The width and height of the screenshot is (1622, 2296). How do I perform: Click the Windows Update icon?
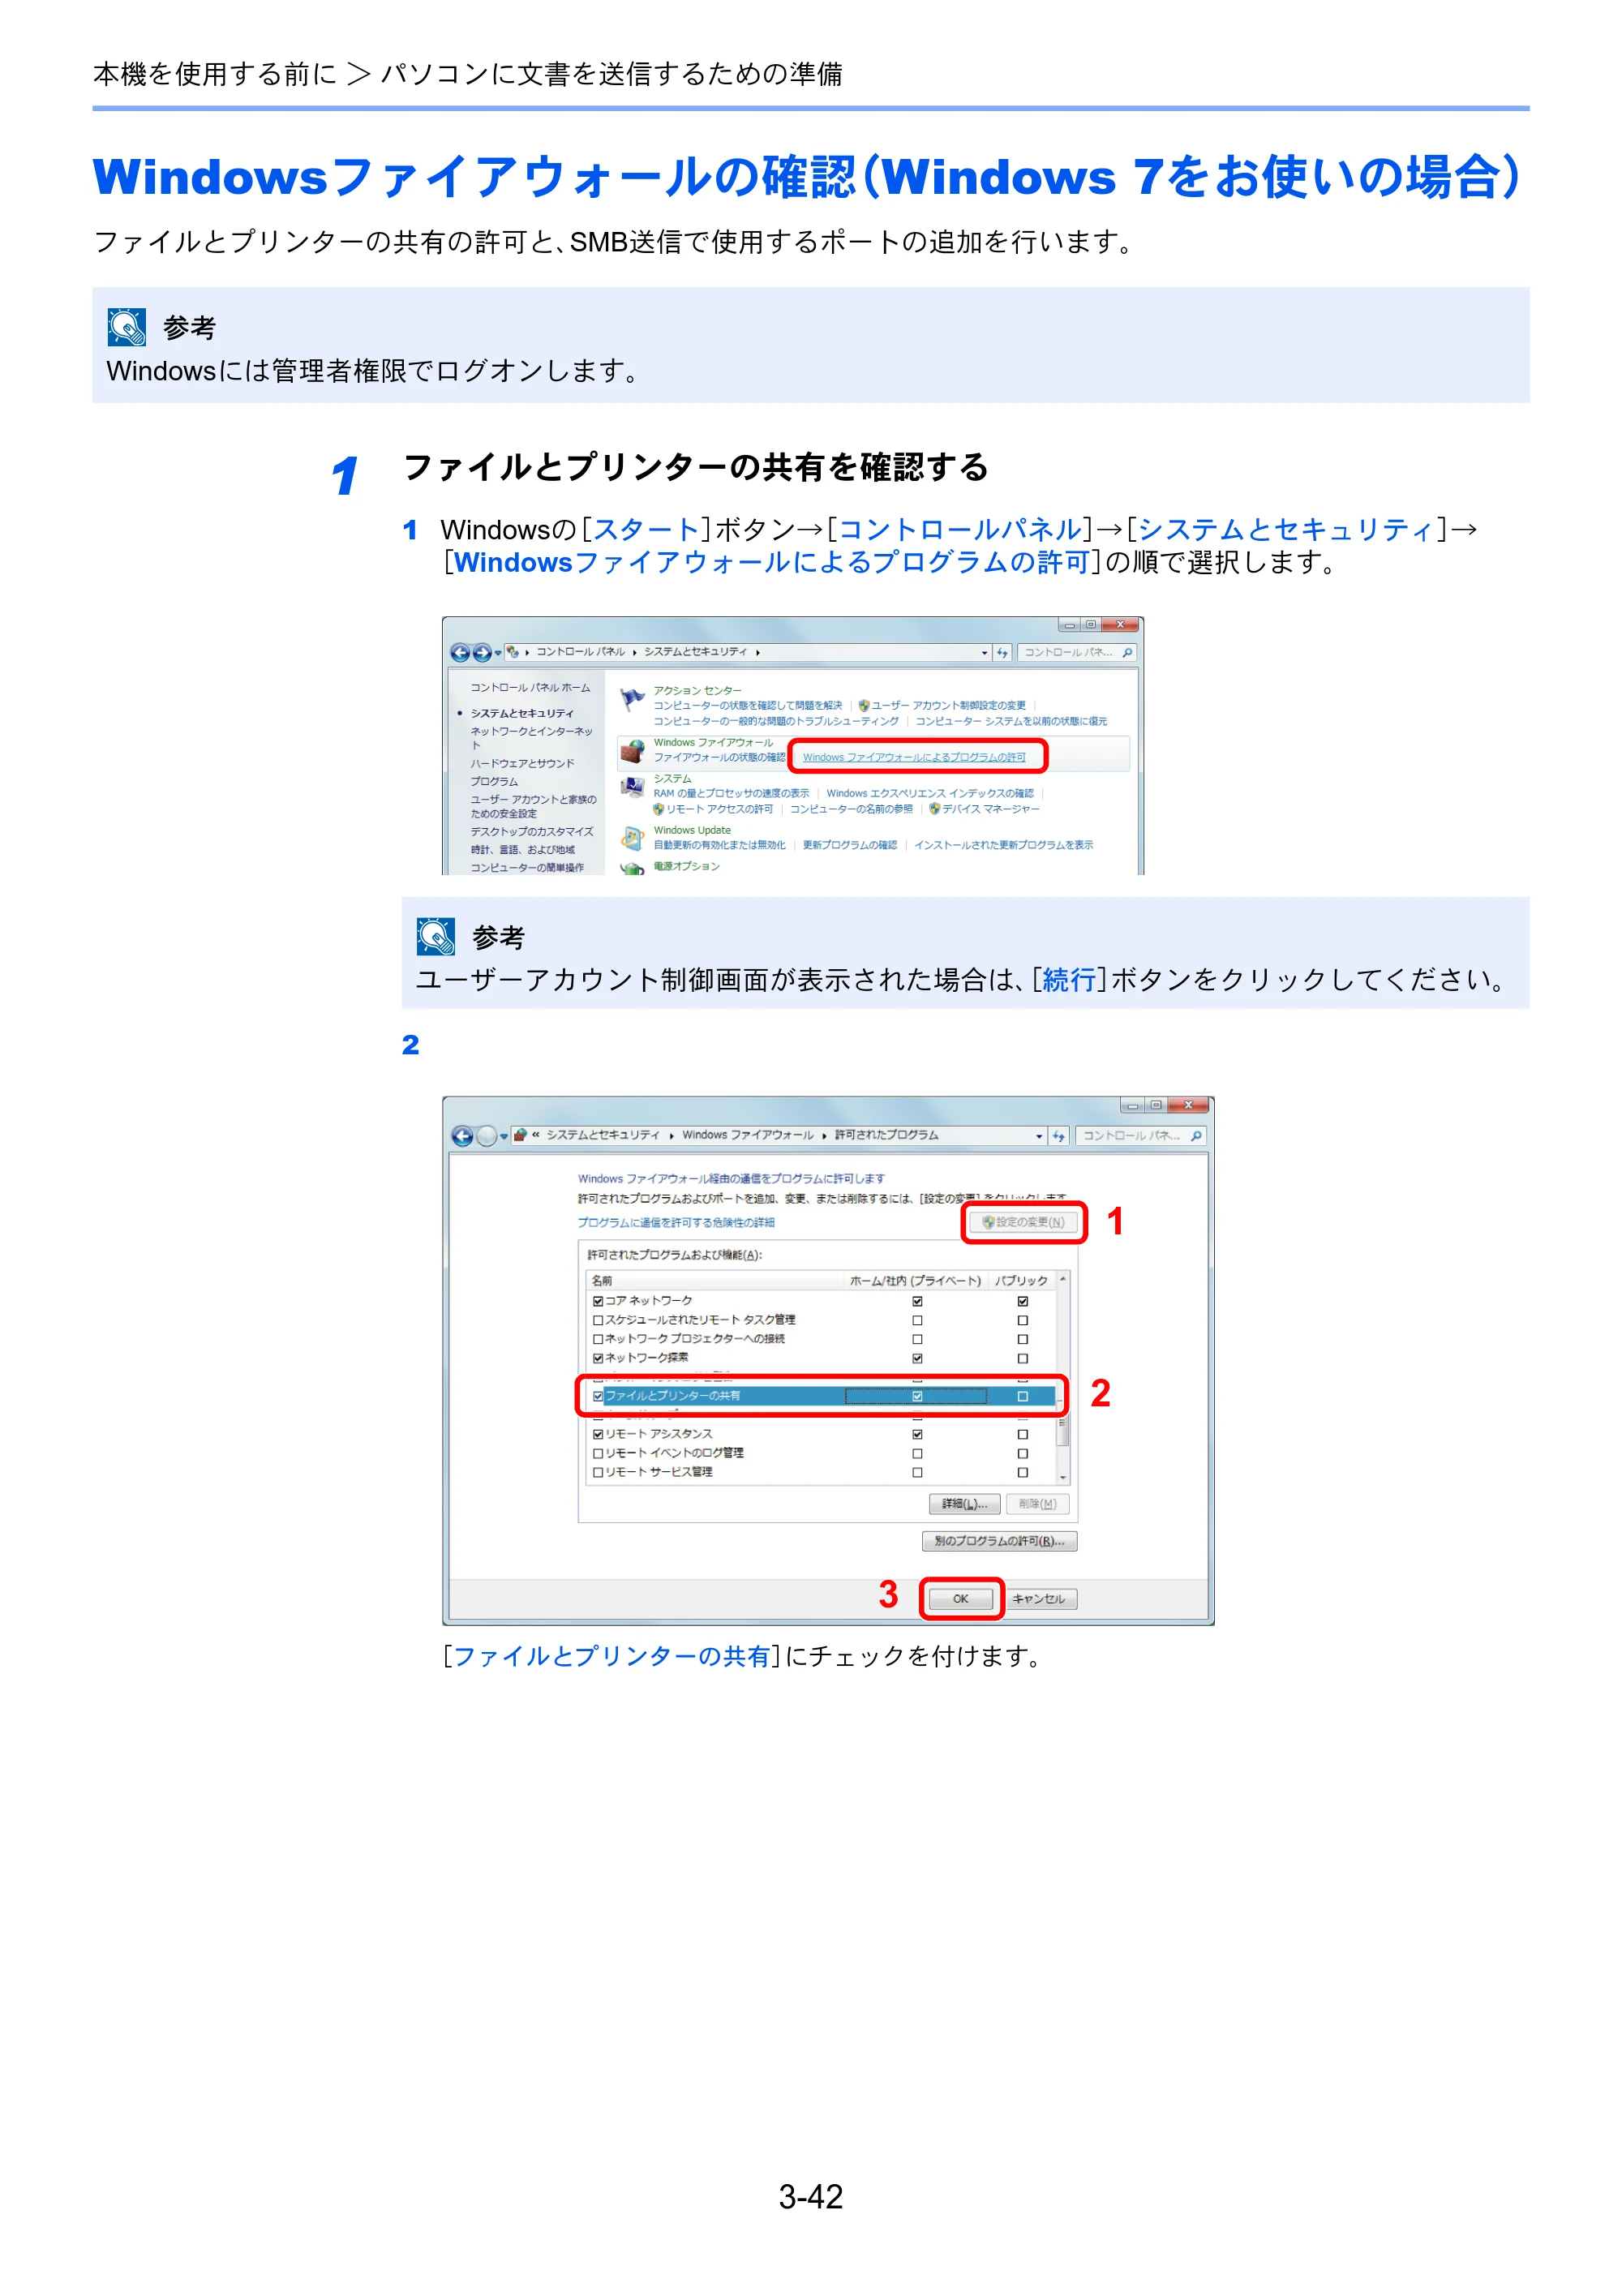632,838
